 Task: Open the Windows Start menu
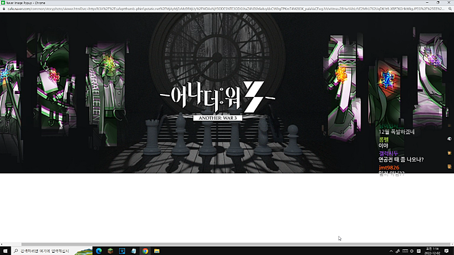coord(5,251)
